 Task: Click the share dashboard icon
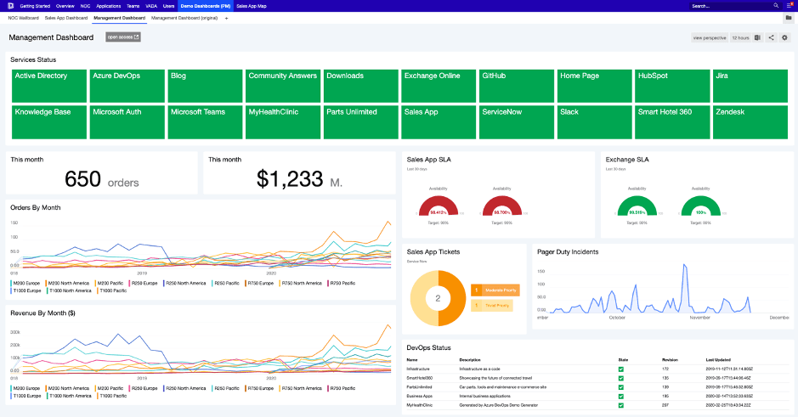(771, 37)
